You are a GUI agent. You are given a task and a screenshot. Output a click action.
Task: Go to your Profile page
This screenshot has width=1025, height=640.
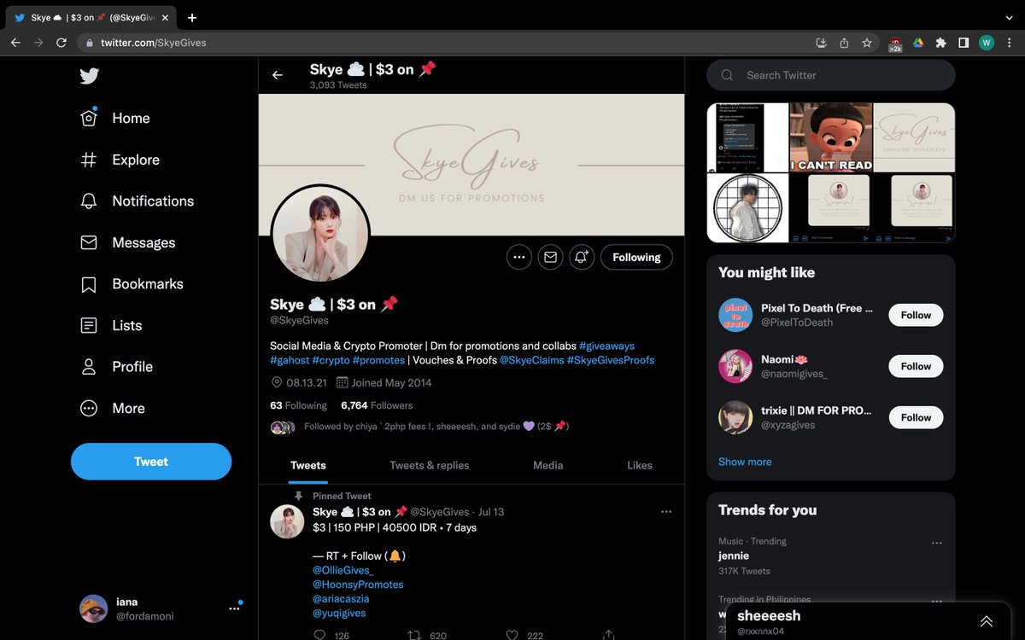tap(117, 367)
